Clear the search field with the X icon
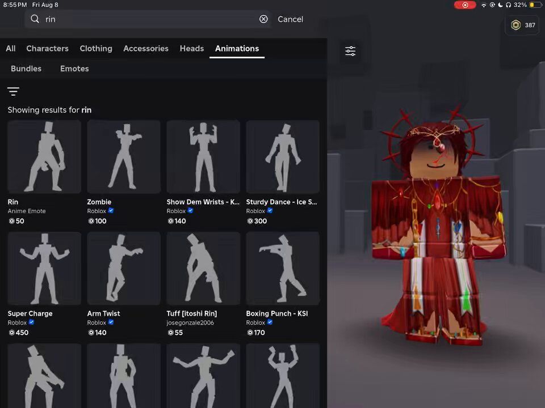 263,19
